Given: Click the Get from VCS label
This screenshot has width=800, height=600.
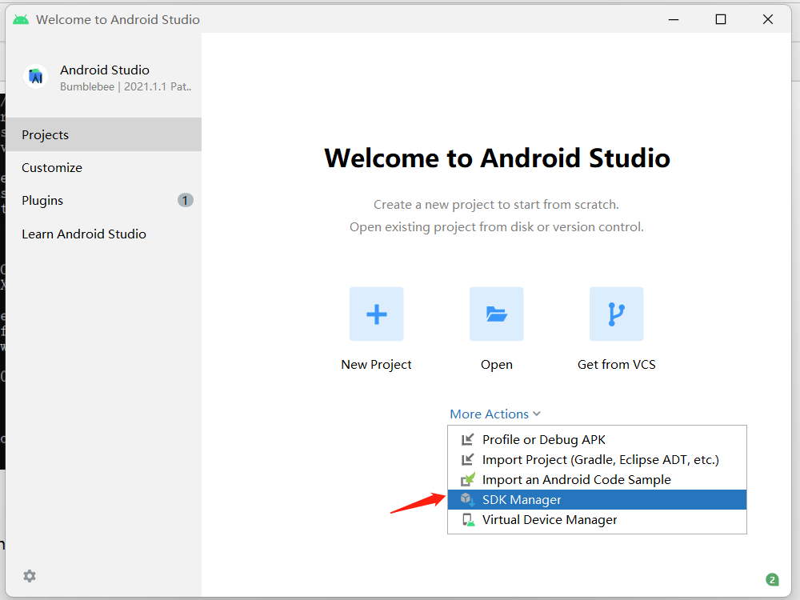Looking at the screenshot, I should tap(616, 364).
